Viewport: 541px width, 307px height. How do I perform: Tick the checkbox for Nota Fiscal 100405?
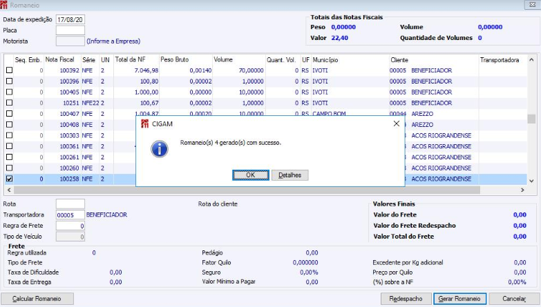coord(9,92)
